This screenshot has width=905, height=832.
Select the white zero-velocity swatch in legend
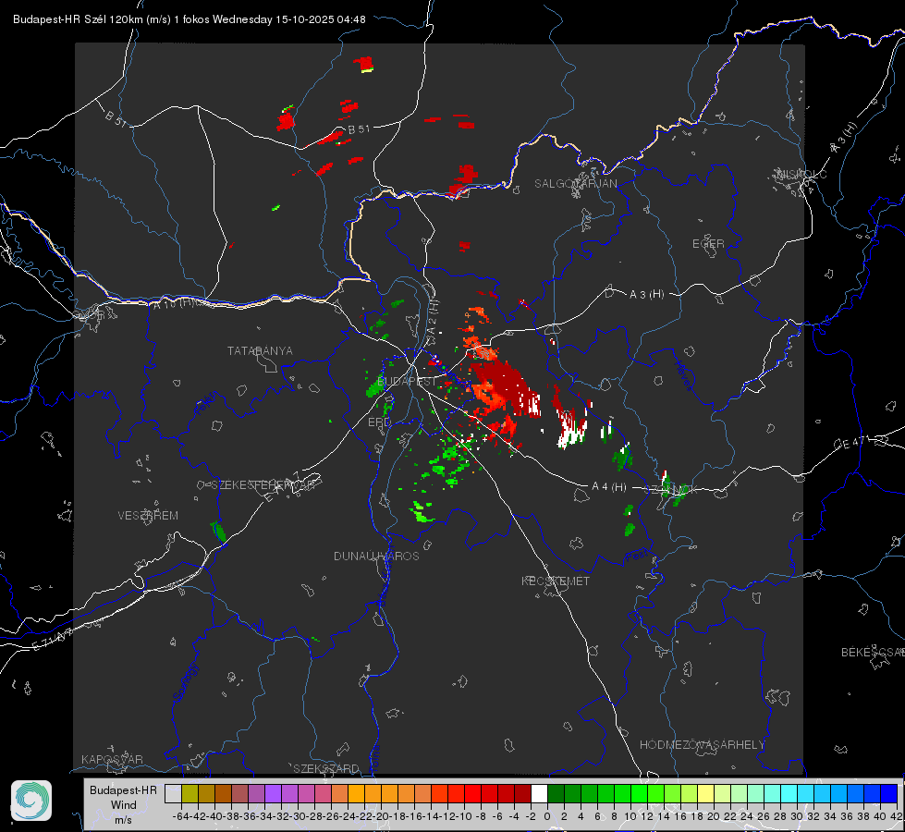pyautogui.click(x=539, y=793)
